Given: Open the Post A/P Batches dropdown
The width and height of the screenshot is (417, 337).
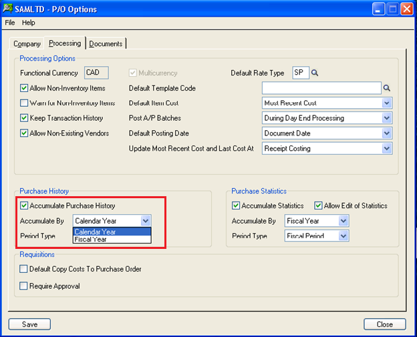Looking at the screenshot, I should 386,118.
